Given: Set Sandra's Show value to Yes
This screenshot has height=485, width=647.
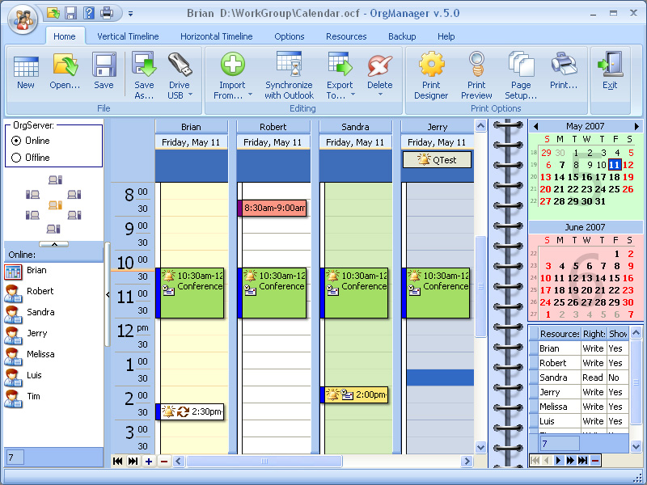Looking at the screenshot, I should click(x=617, y=377).
